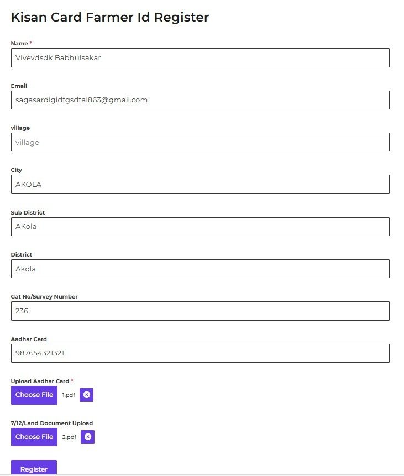Remove the uploaded 1.pdf Aadhar file

click(87, 395)
